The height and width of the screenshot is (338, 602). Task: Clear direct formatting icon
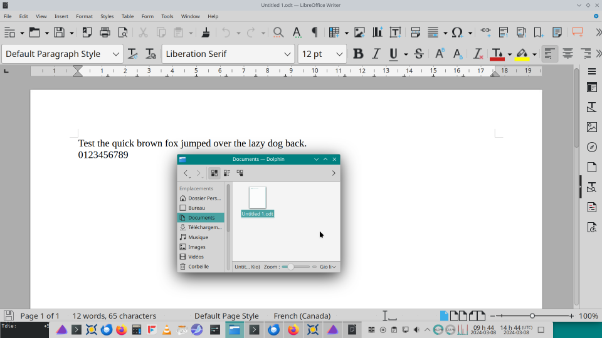478,54
